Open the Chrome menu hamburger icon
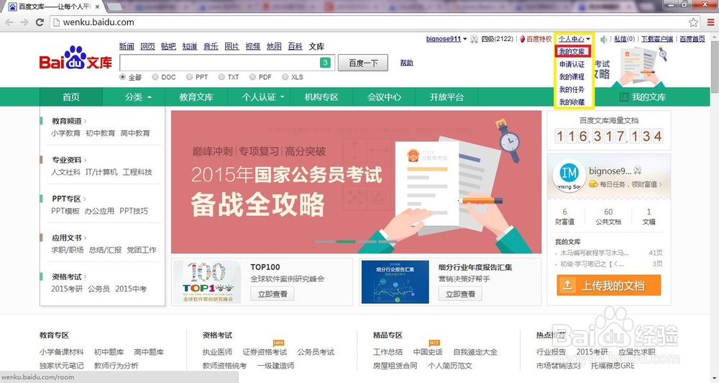The width and height of the screenshot is (719, 383). pyautogui.click(x=711, y=22)
